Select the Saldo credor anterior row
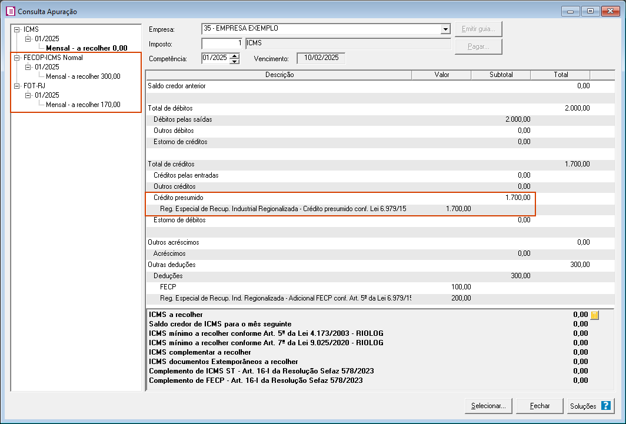 point(381,86)
